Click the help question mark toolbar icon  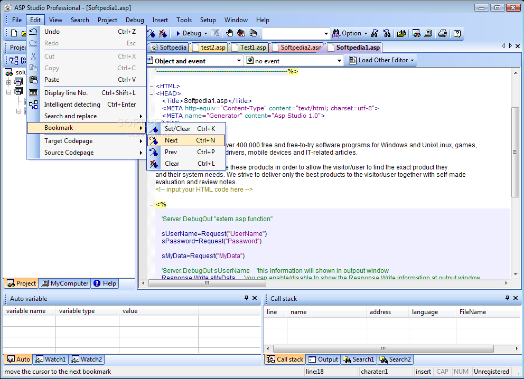click(457, 33)
